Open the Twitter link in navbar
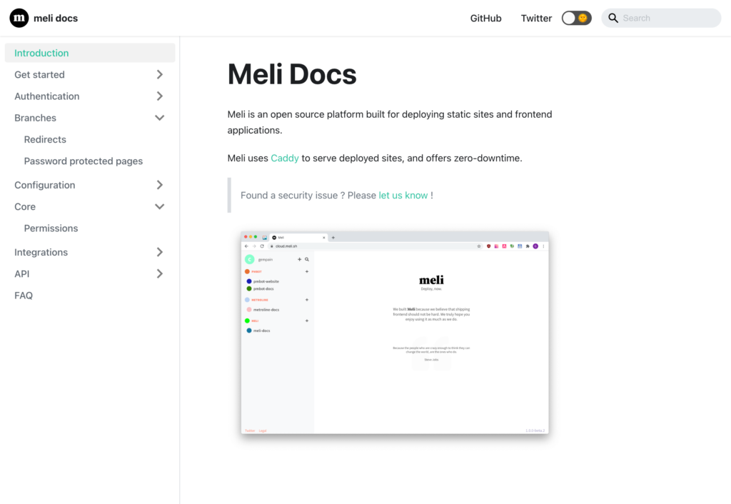 pos(536,19)
